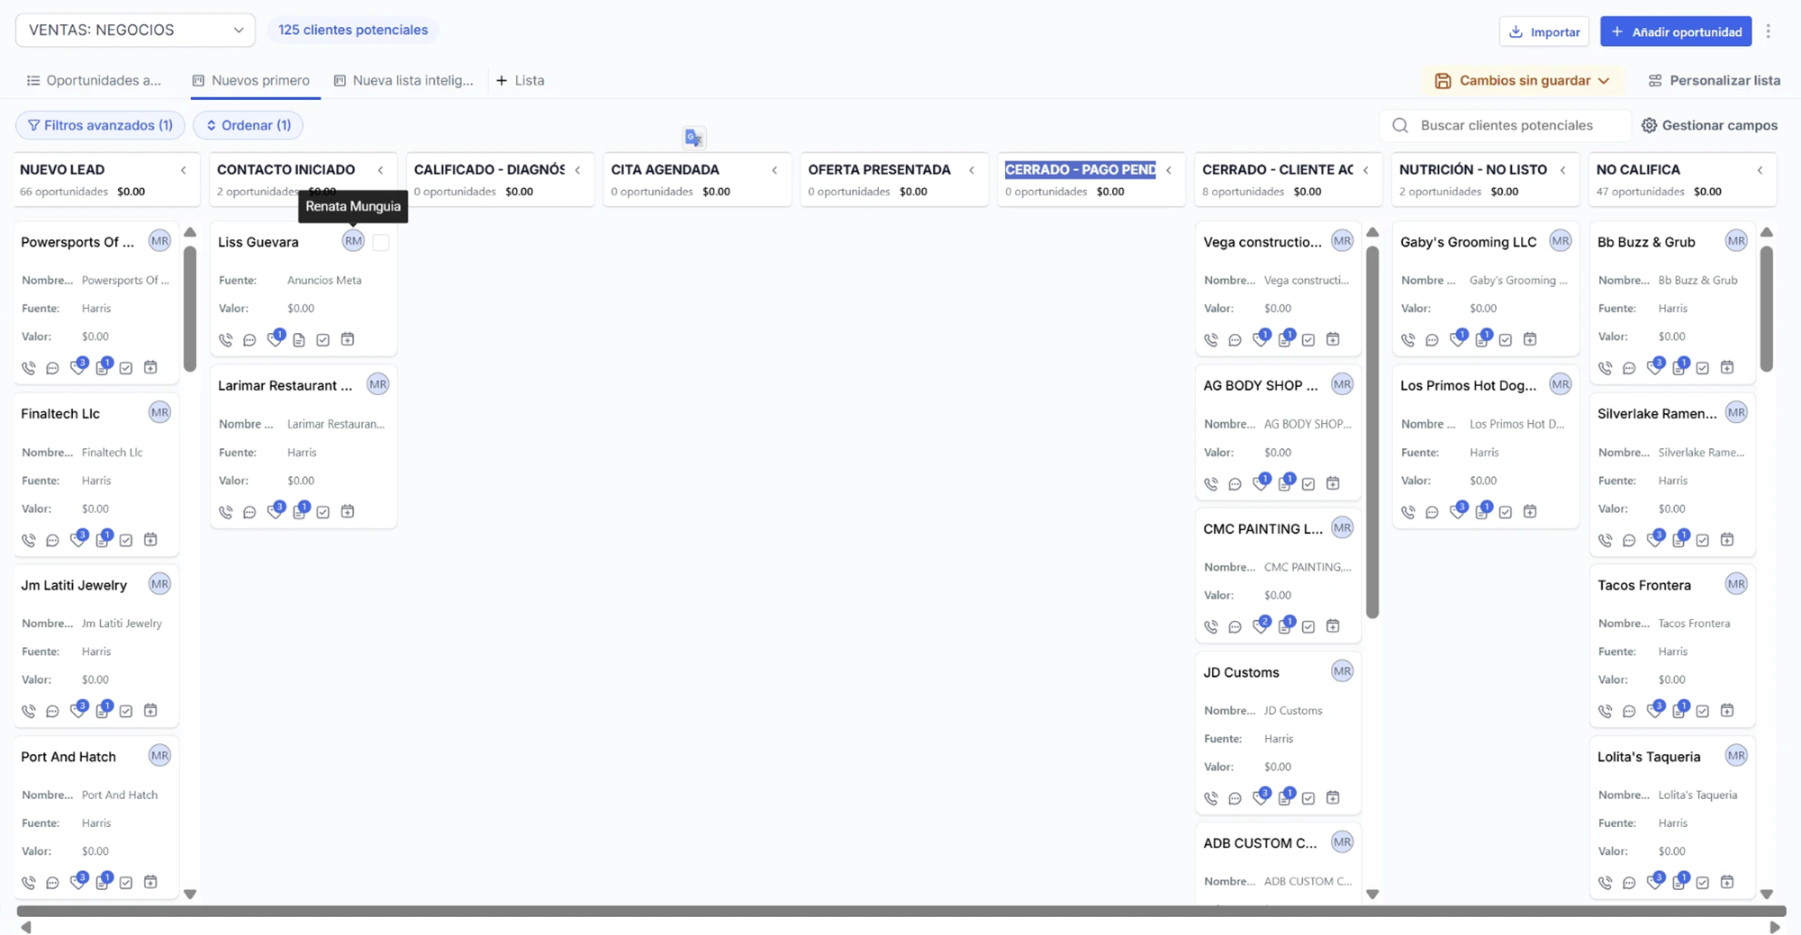Collapse the CITA AGENDADA column
This screenshot has width=1801, height=935.
click(774, 170)
